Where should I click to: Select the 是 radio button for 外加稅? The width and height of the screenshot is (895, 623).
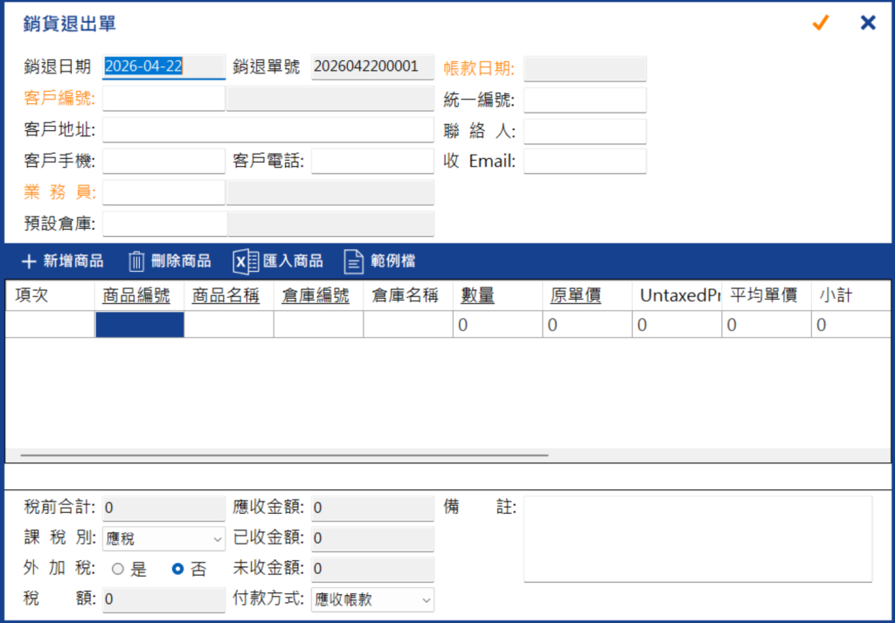tap(118, 569)
